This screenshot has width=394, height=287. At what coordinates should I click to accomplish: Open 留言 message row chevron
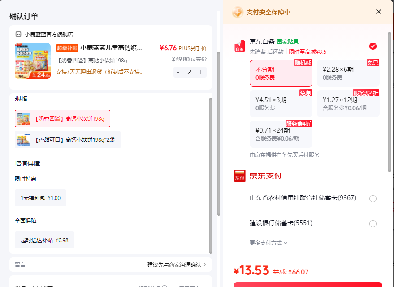(205, 265)
